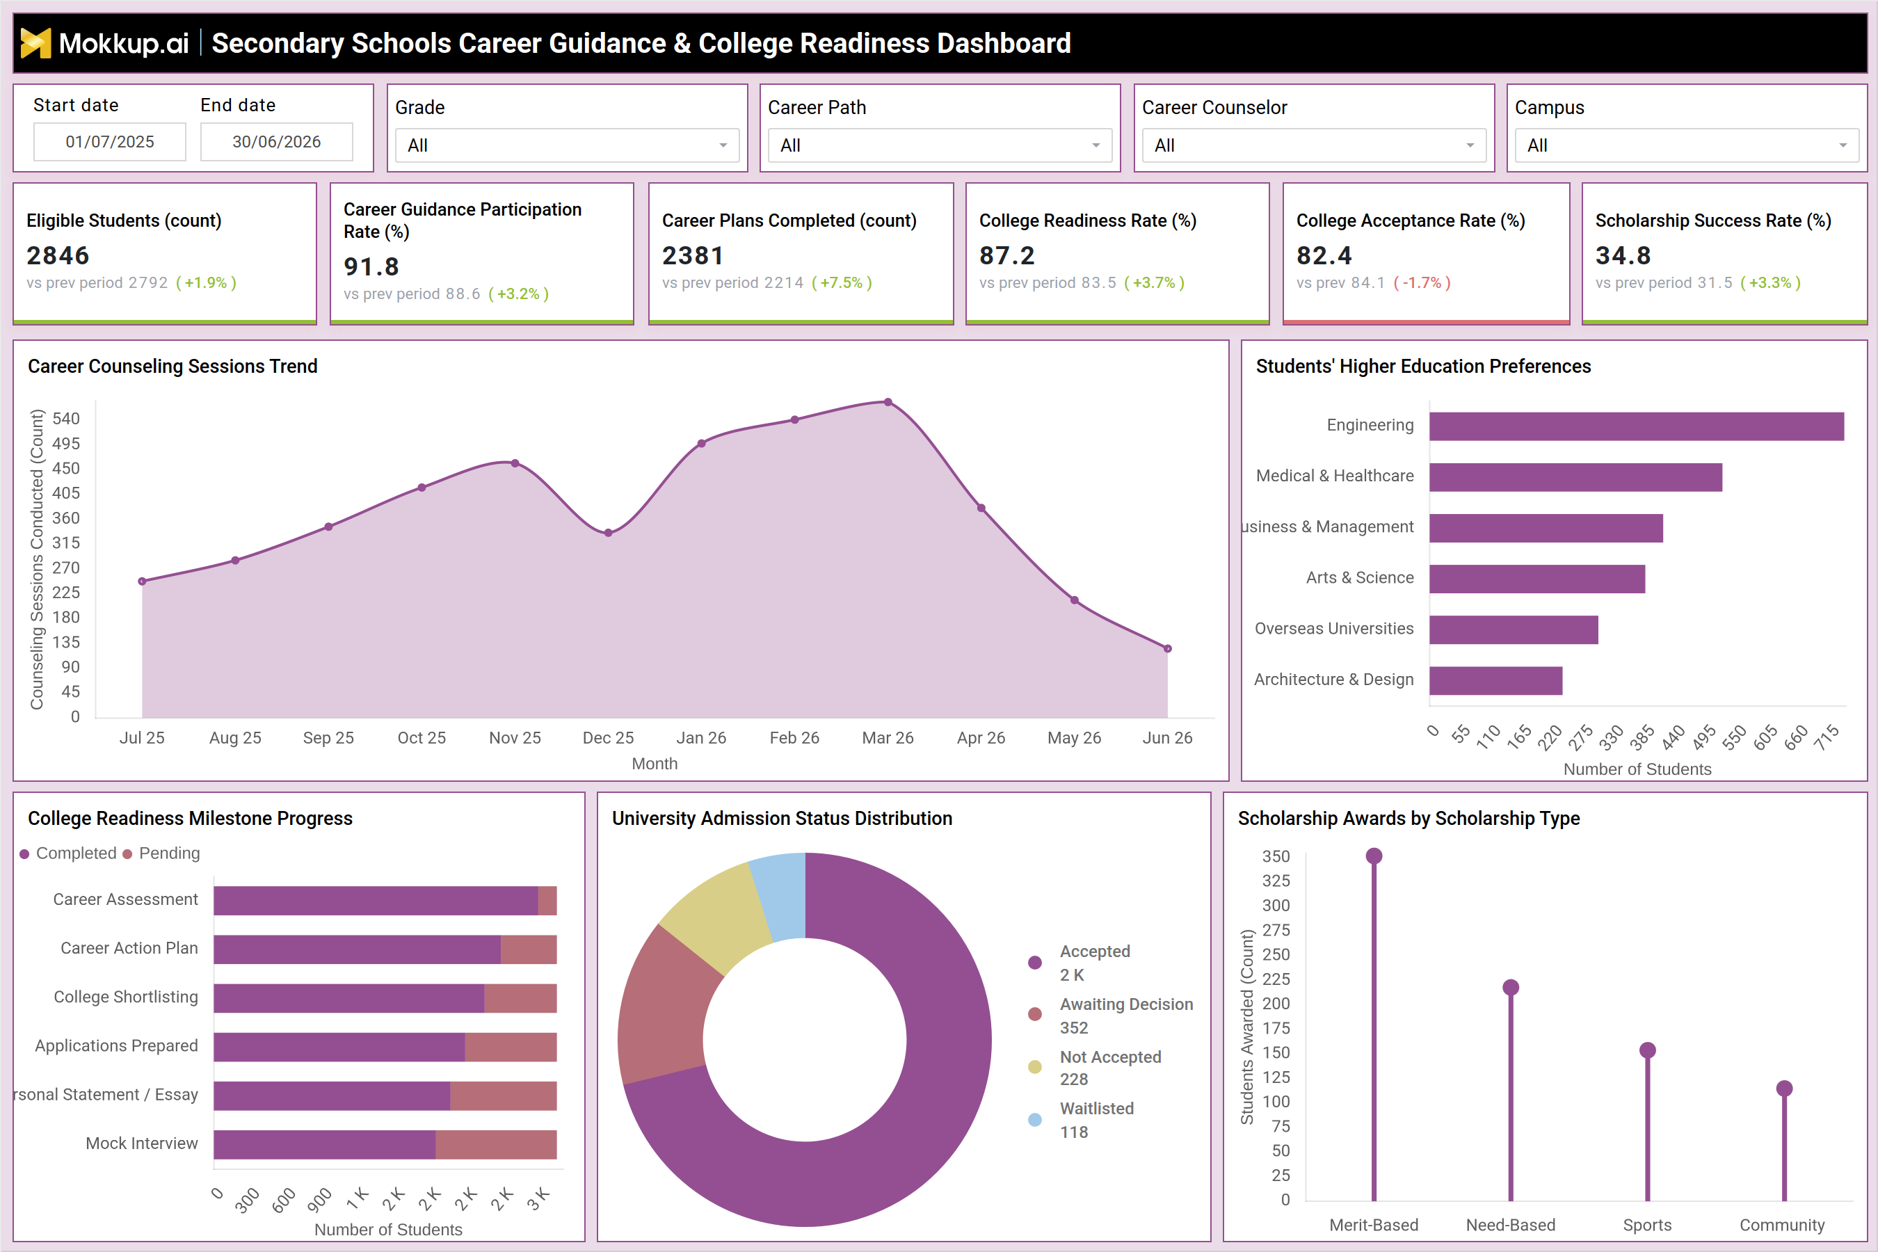This screenshot has width=1878, height=1252.
Task: Click the Waitlisted legend dot
Action: pos(1035,1119)
